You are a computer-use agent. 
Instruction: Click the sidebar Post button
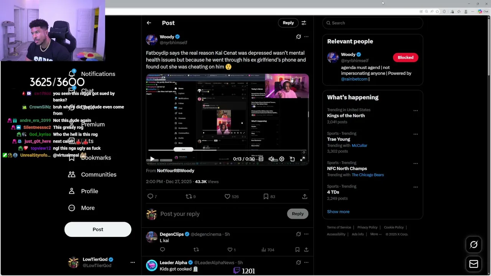(x=98, y=229)
